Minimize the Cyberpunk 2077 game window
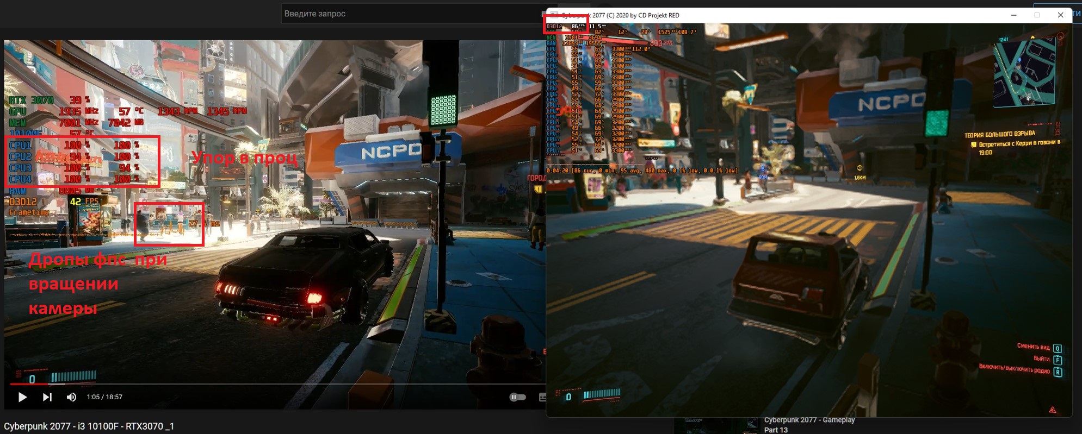 (x=1013, y=15)
